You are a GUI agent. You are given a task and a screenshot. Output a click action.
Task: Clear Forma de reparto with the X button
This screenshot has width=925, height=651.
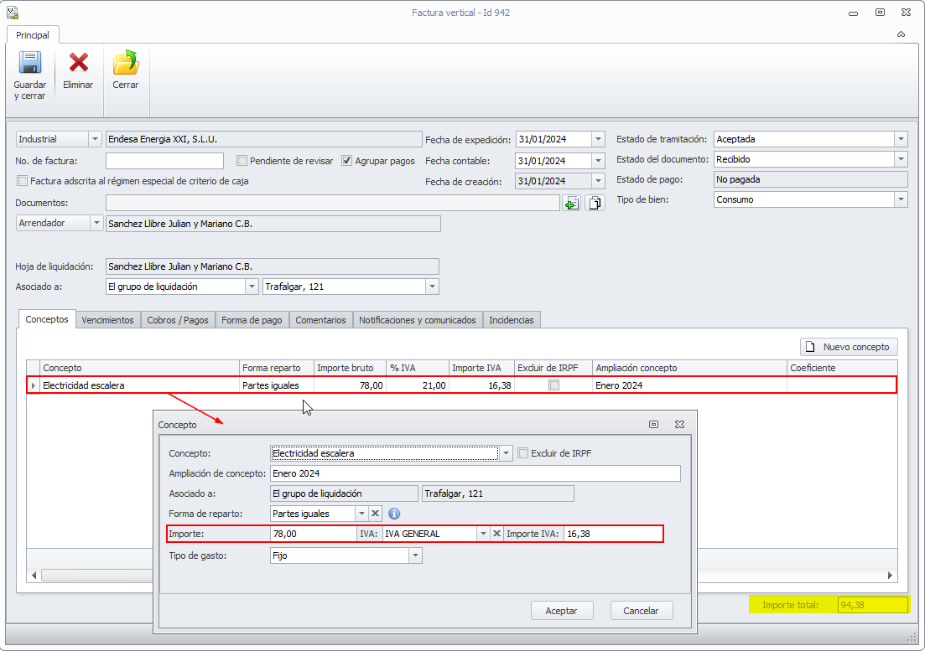coord(375,514)
